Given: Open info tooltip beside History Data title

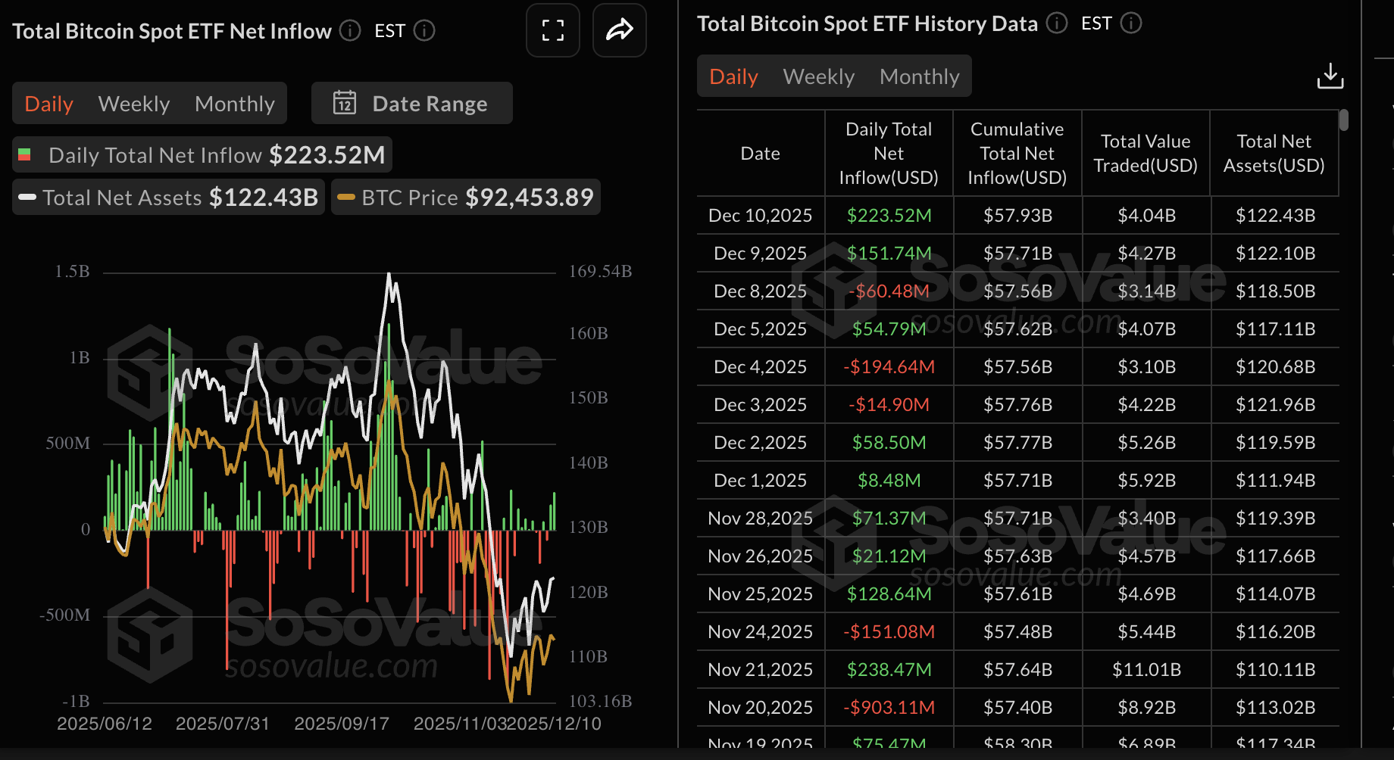Looking at the screenshot, I should pos(1055,23).
